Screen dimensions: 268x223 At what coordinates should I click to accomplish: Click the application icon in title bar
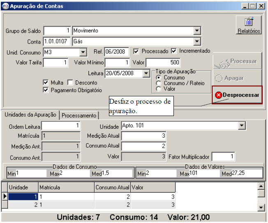(x=6, y=6)
